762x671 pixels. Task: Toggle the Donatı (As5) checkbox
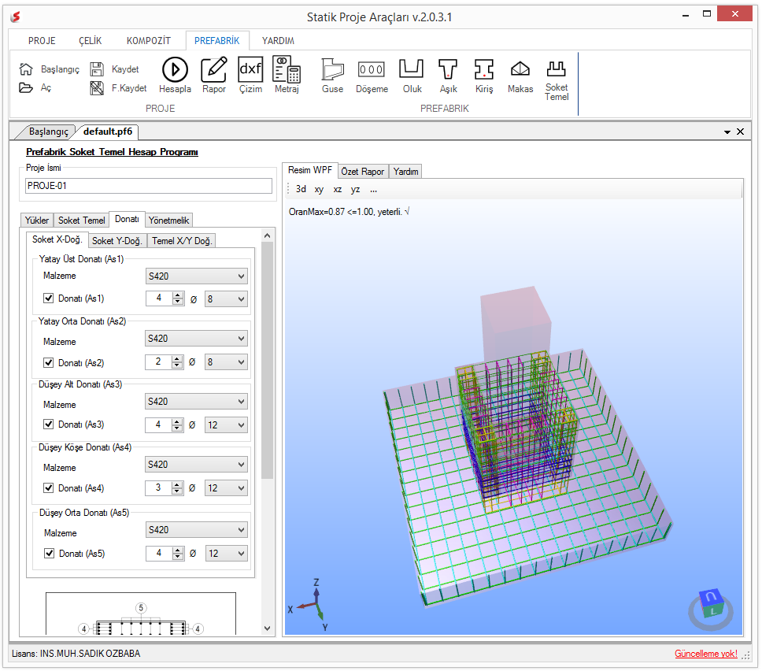(x=49, y=553)
